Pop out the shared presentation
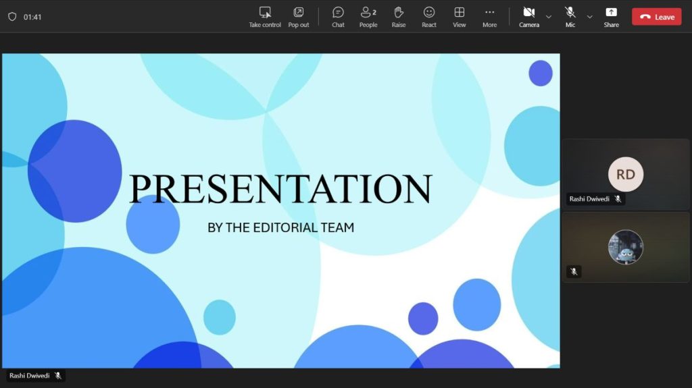 point(298,17)
